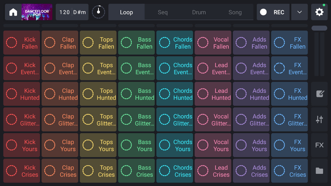Switch to the Loop tab
The width and height of the screenshot is (331, 186).
pos(126,12)
